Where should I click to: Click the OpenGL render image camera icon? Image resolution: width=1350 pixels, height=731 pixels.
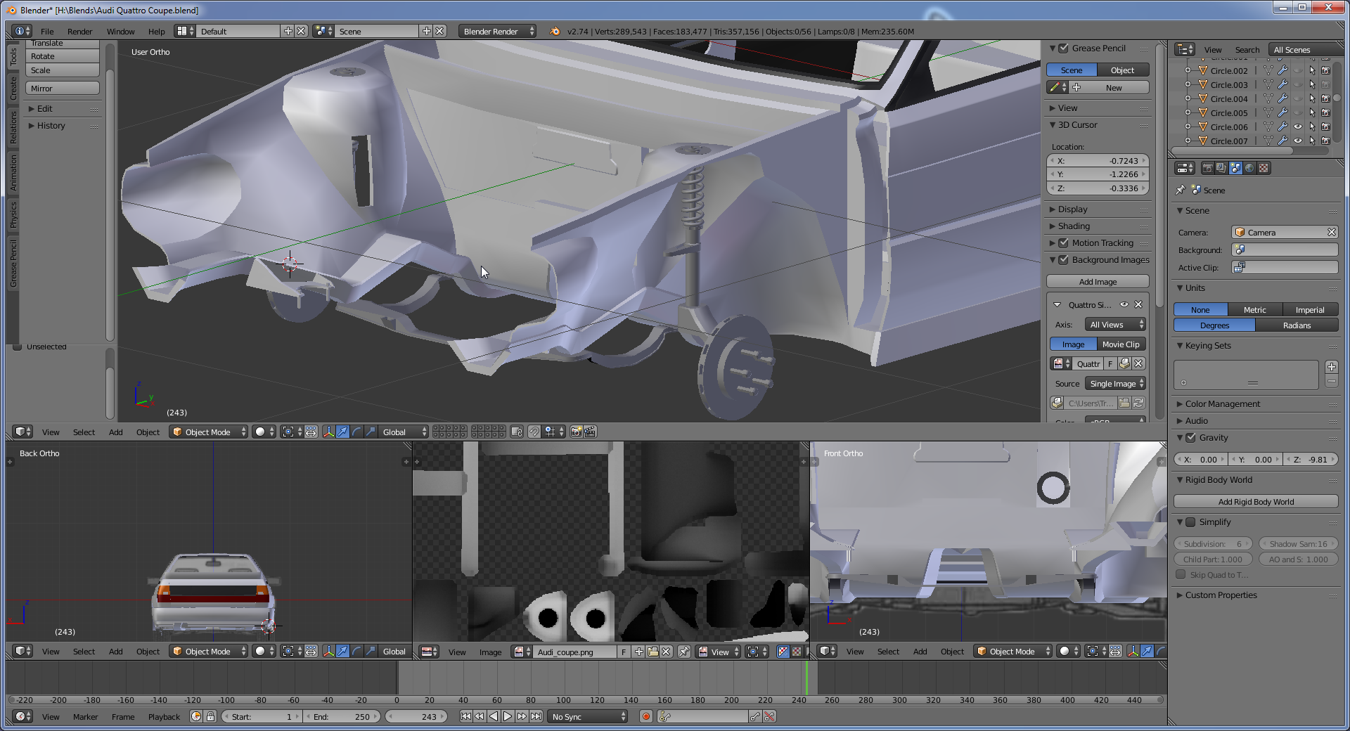point(576,432)
